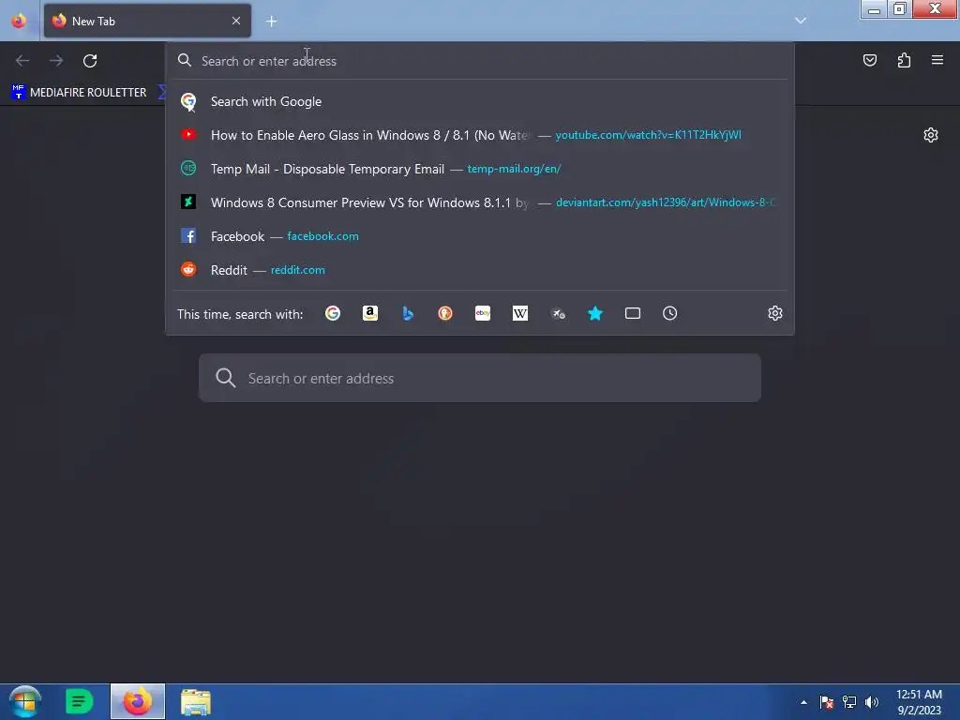
Task: Search this time with Bing
Action: tap(408, 313)
